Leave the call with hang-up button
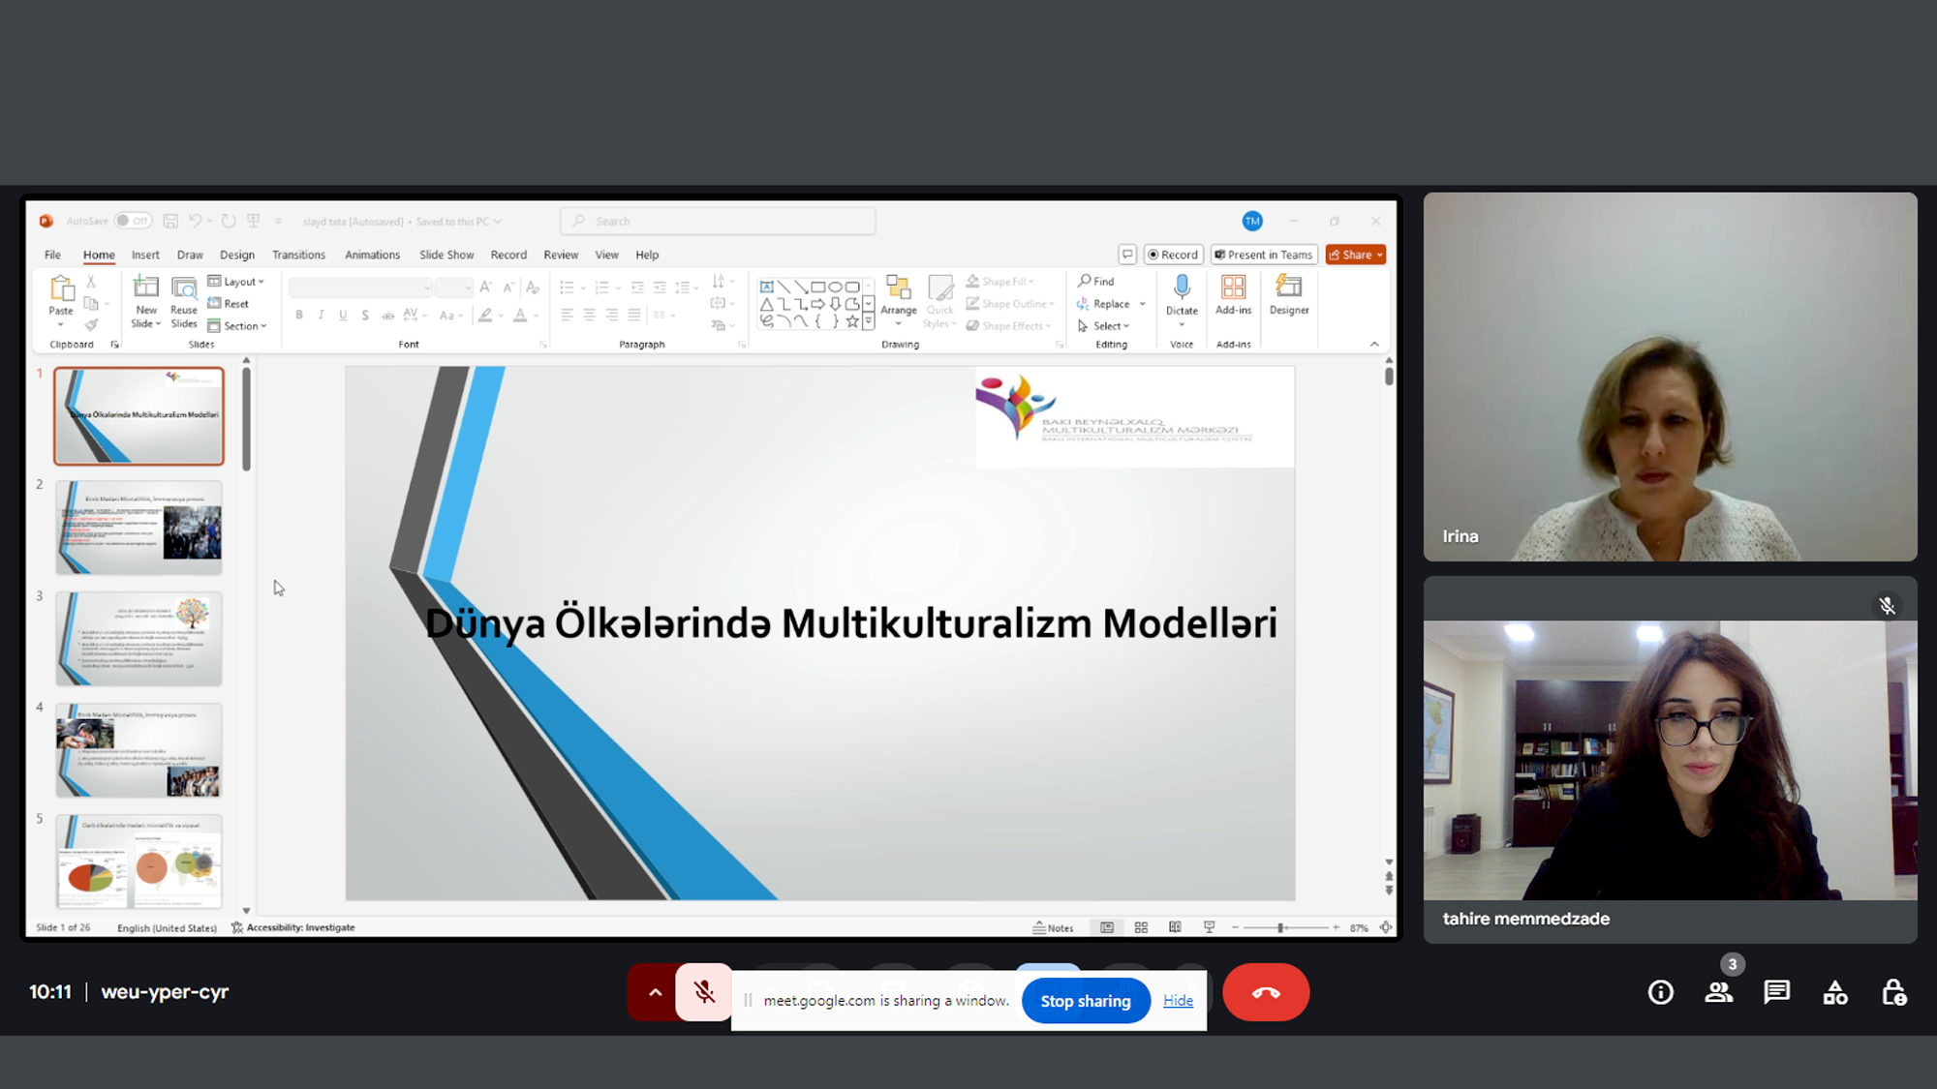This screenshot has width=1937, height=1089. pyautogui.click(x=1265, y=992)
